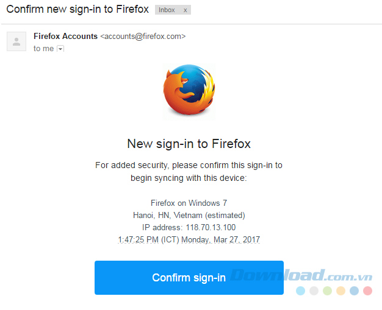The width and height of the screenshot is (382, 310).
Task: Click the 'New sign-in to Firefox' heading
Action: point(189,144)
